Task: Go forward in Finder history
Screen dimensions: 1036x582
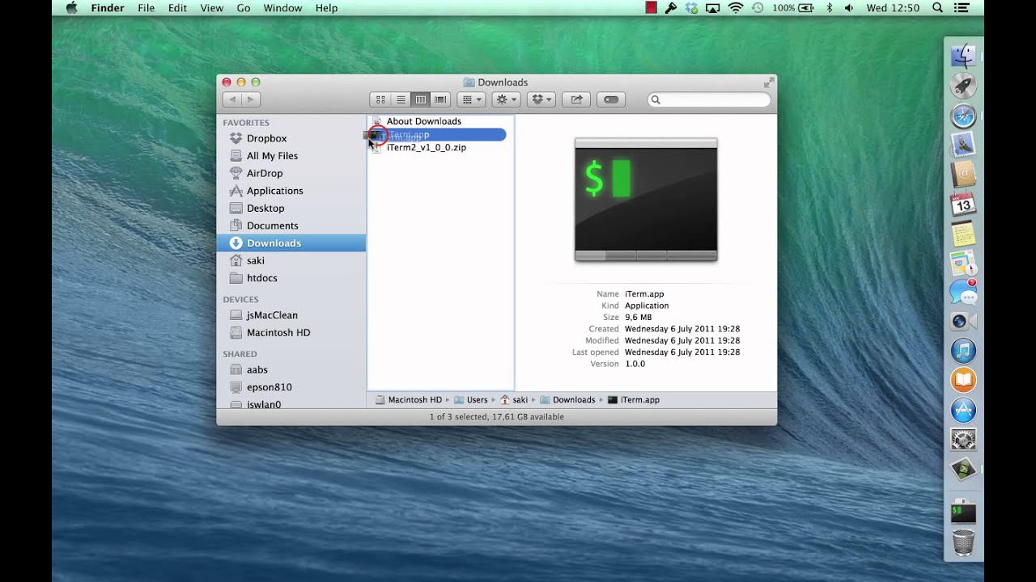Action: tap(251, 99)
